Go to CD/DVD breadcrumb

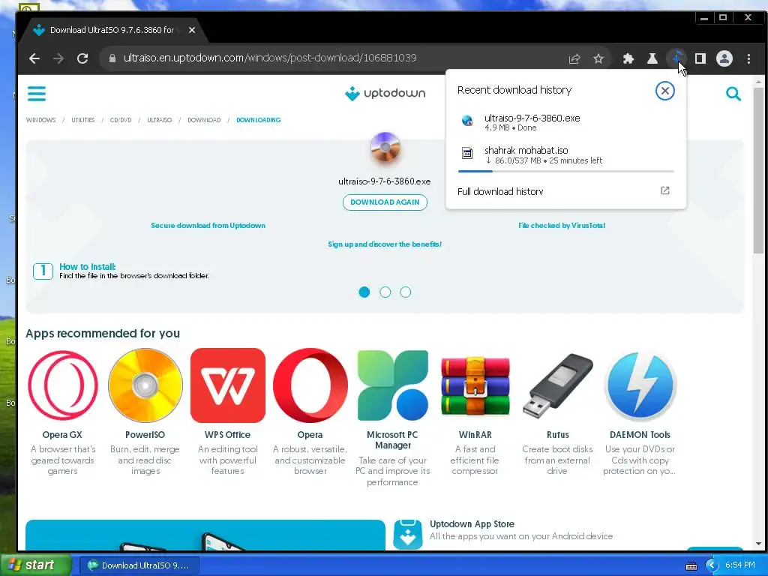(x=121, y=120)
